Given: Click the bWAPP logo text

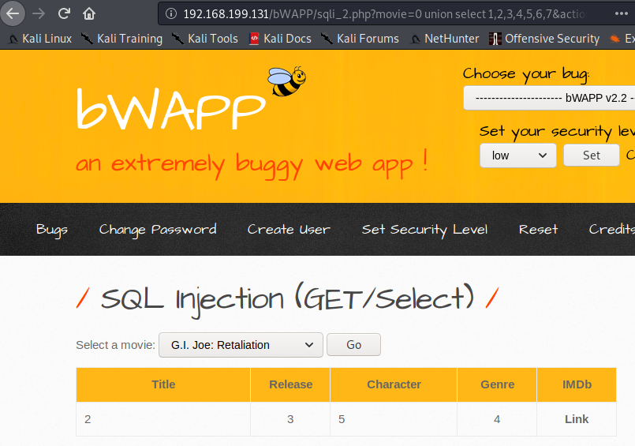Looking at the screenshot, I should pyautogui.click(x=170, y=108).
